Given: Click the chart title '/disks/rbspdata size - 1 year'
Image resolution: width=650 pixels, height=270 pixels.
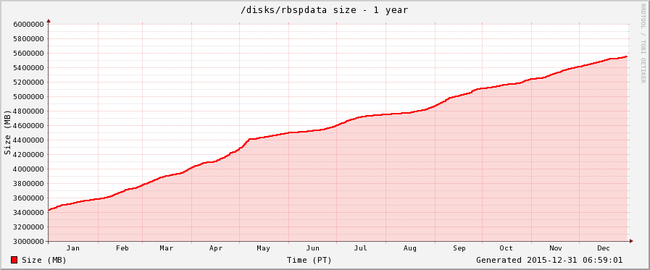Looking at the screenshot, I should pyautogui.click(x=325, y=10).
